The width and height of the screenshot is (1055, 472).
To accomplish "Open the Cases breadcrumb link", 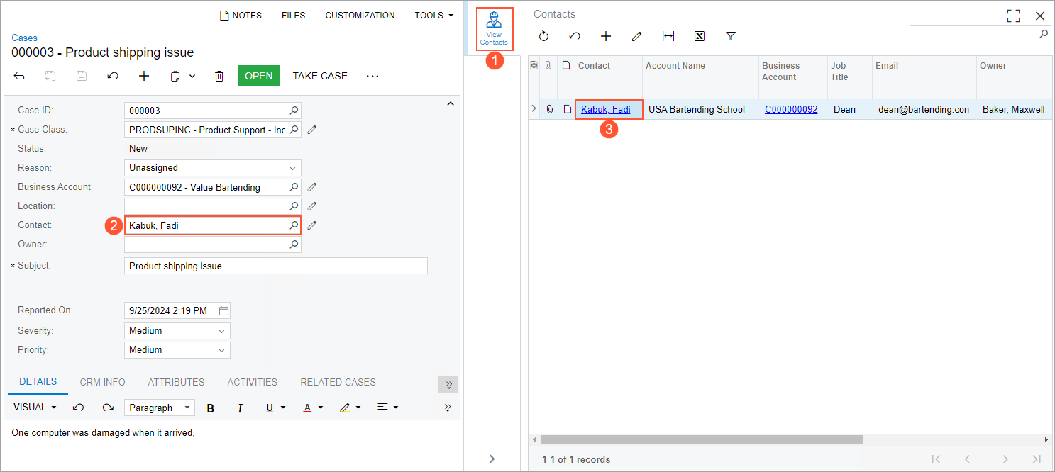I will coord(24,38).
